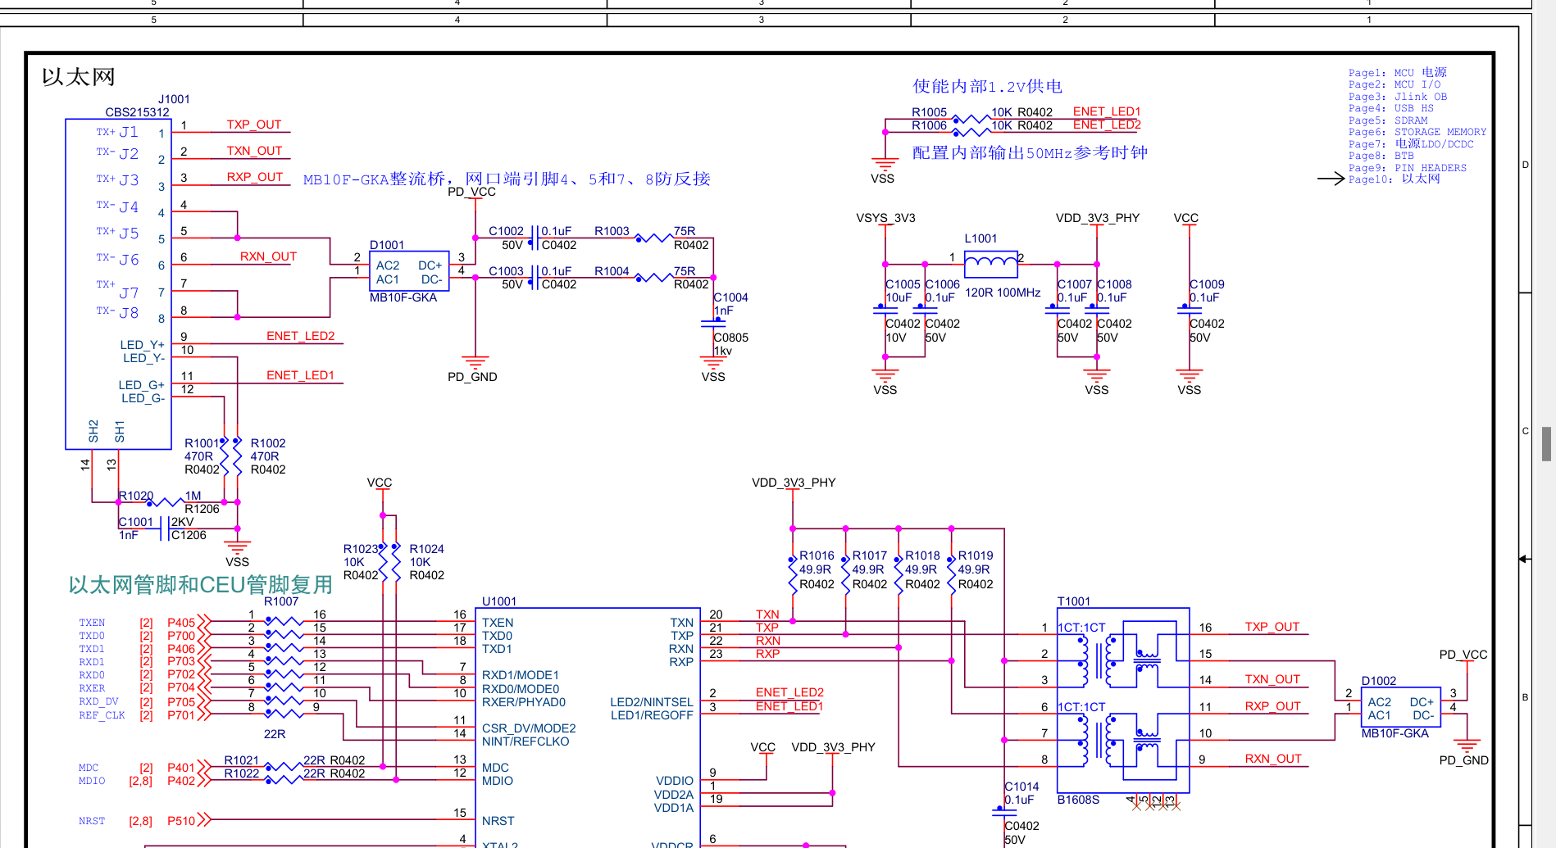Click the Page1: MCU 电源 index entry

[1398, 72]
